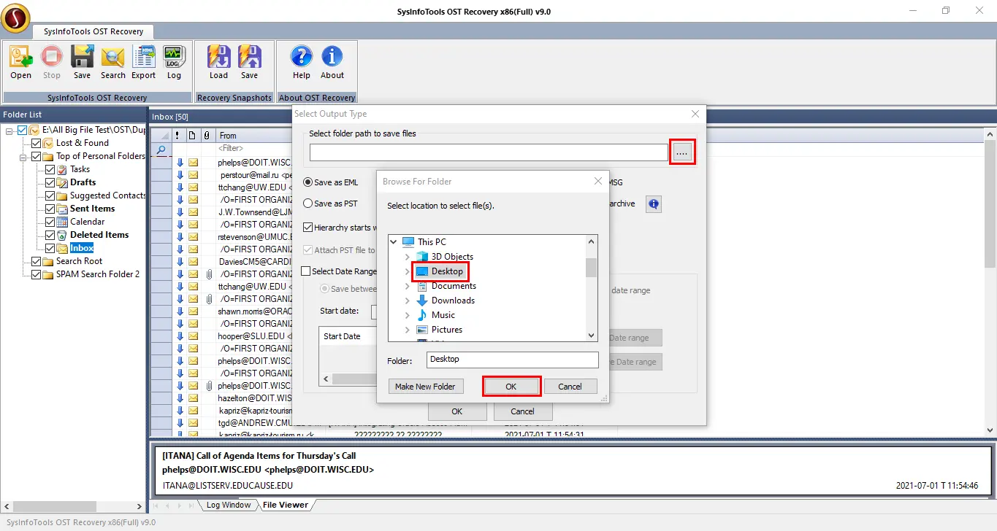Click Save in the Recovery Snapshots group

(250, 63)
